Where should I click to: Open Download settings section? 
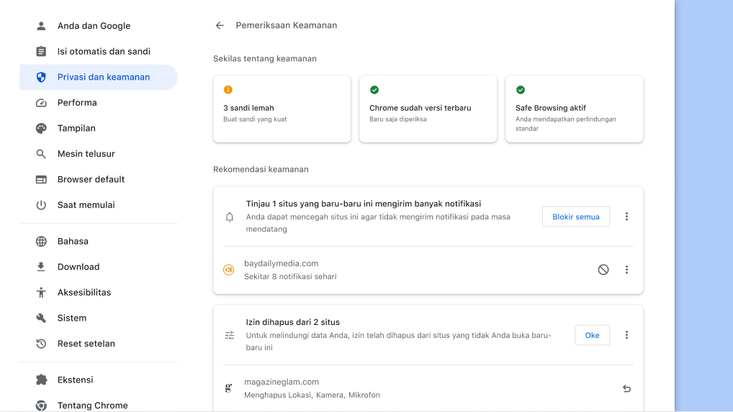click(x=99, y=267)
